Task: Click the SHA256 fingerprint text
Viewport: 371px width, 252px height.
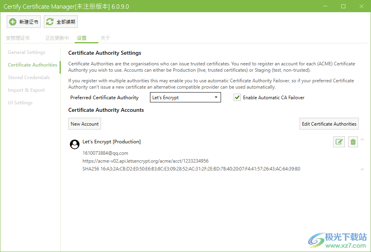Action: tap(191, 169)
